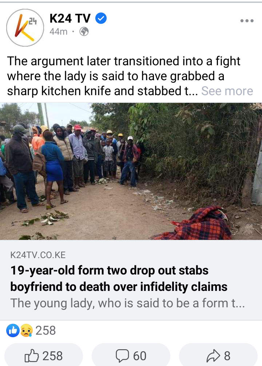Click the blue verified badge

coord(101,18)
